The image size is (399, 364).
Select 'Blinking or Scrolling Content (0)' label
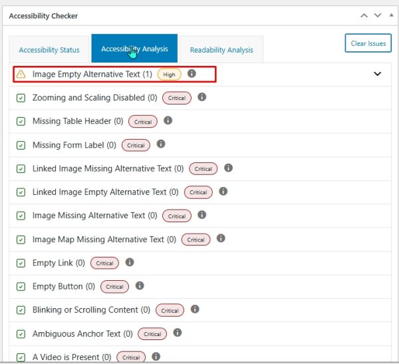(x=91, y=309)
